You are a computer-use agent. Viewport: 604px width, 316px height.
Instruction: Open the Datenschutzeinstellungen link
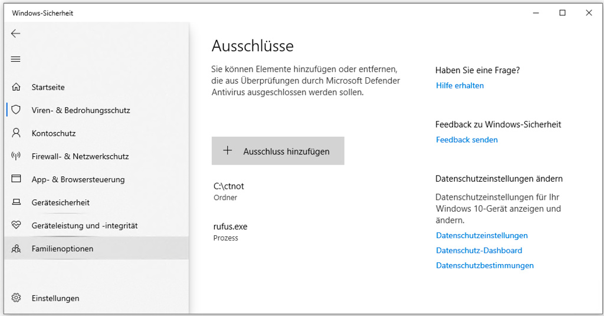tap(481, 236)
